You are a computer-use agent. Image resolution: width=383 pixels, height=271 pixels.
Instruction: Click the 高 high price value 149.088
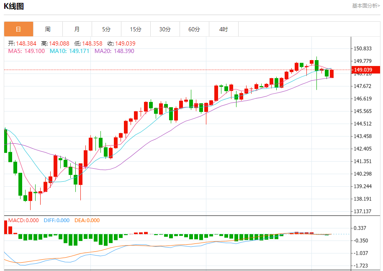59,43
